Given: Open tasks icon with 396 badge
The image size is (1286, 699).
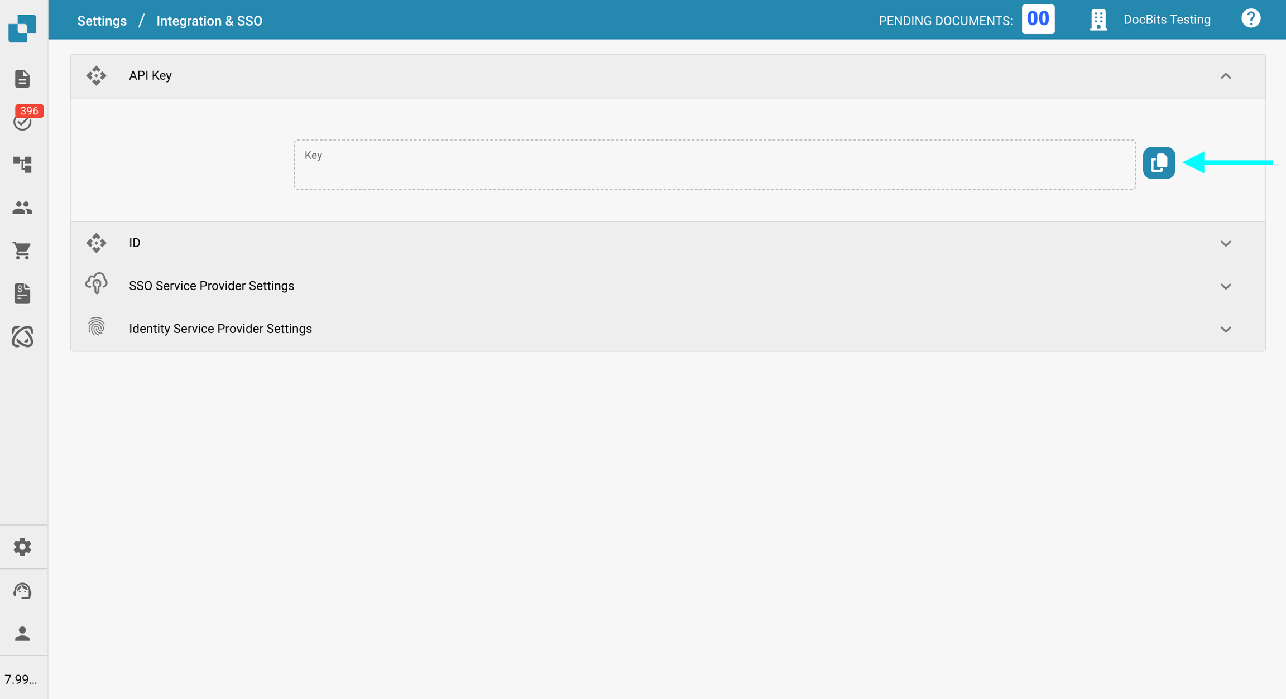Looking at the screenshot, I should (23, 120).
